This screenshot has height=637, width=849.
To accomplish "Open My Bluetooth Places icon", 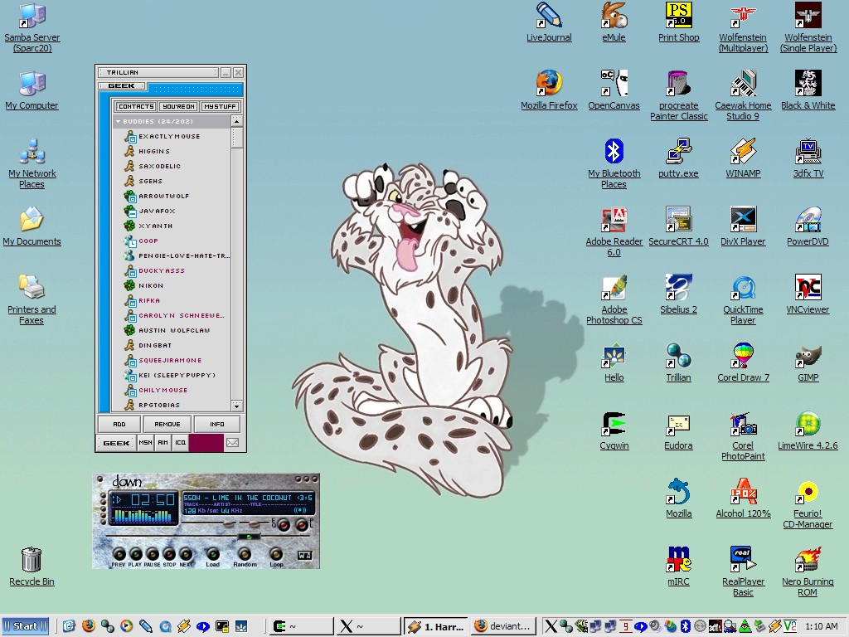I will click(x=614, y=163).
